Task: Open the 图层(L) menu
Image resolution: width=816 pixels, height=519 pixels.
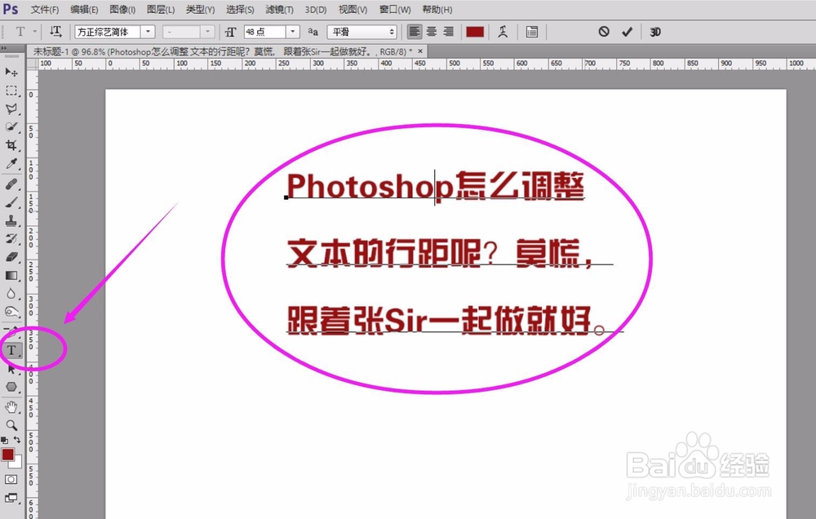Action: [x=161, y=9]
